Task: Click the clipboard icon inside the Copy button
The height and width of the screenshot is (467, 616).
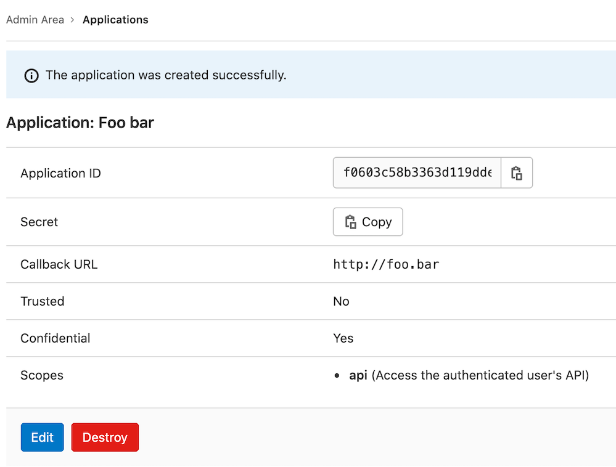Action: tap(351, 222)
